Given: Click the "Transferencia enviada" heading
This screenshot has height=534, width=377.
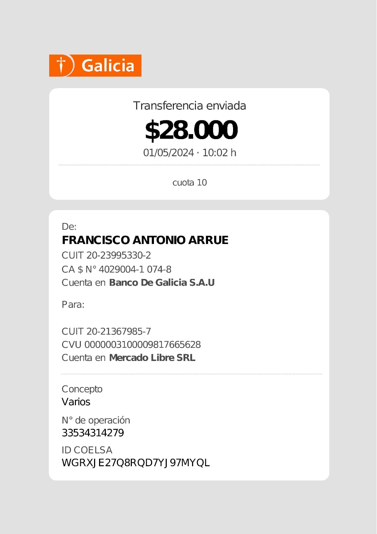Looking at the screenshot, I should (x=189, y=106).
